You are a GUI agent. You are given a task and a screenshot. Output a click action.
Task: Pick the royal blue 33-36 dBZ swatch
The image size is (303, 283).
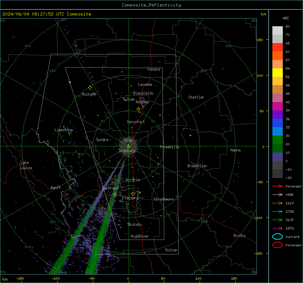[x=277, y=123]
